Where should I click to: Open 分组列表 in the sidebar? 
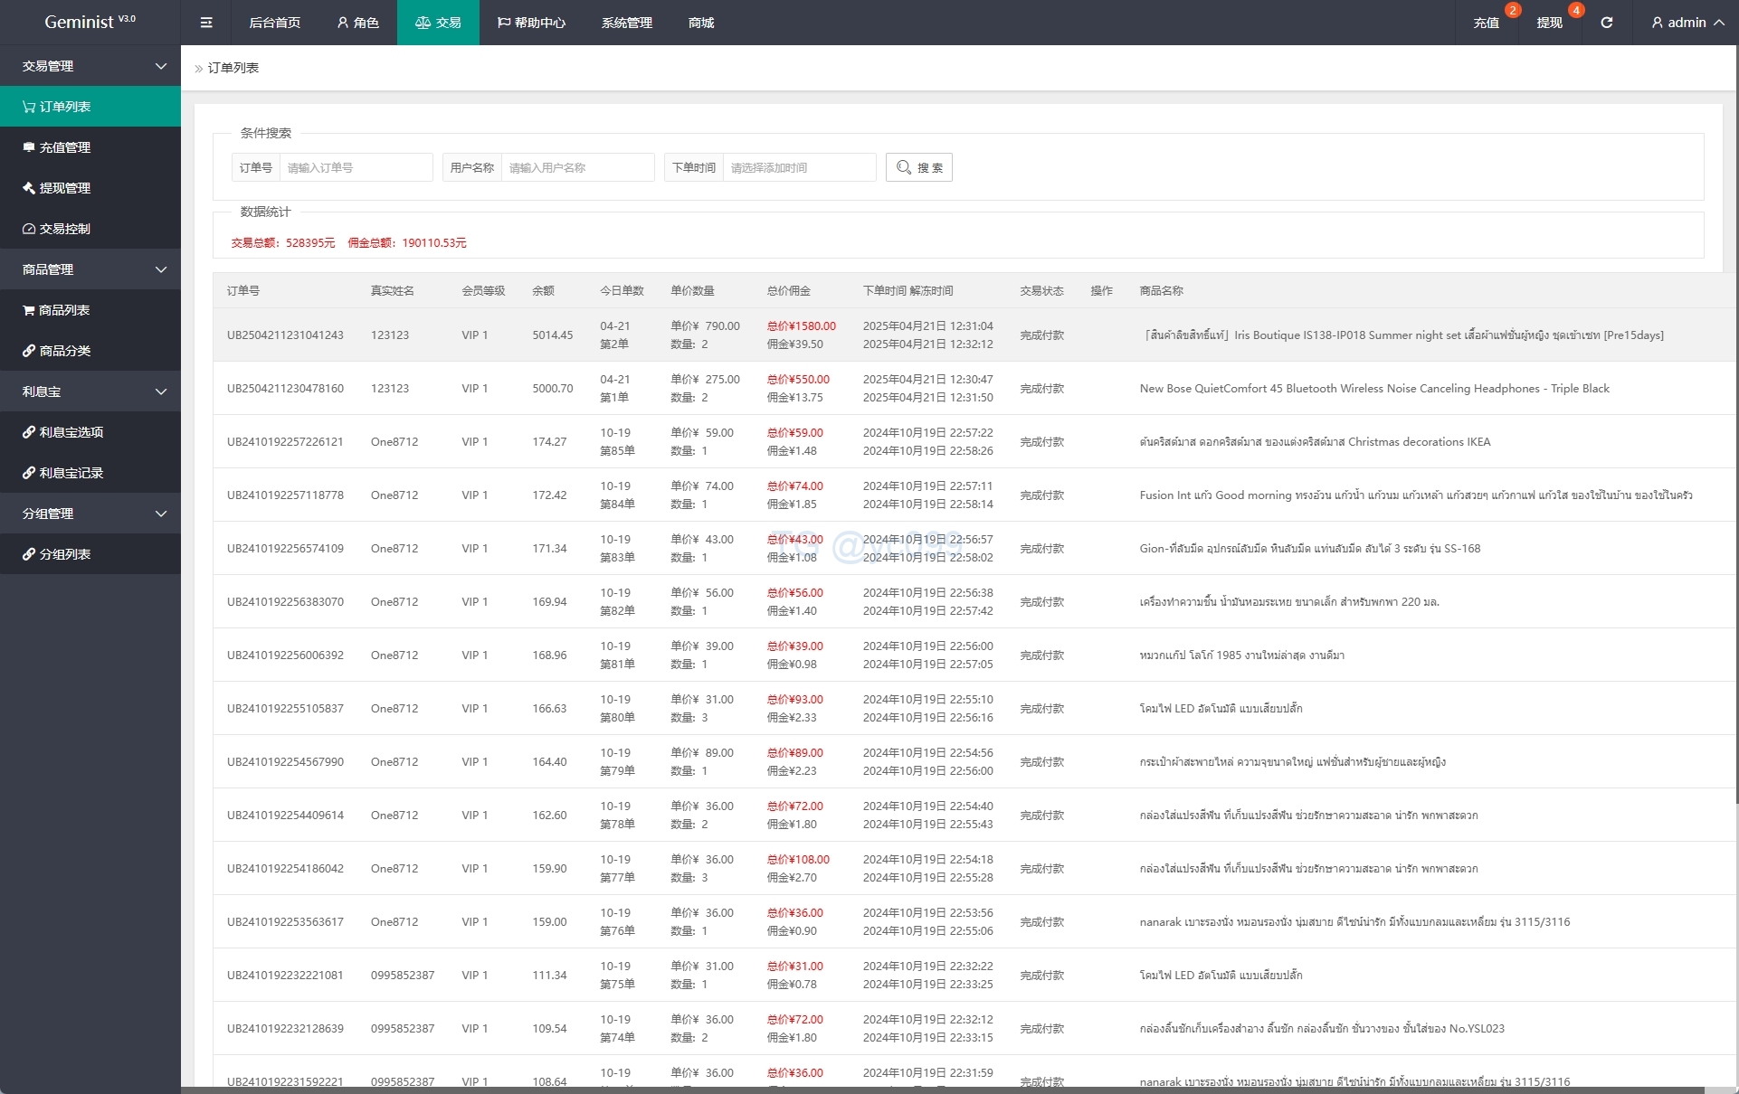click(x=64, y=554)
